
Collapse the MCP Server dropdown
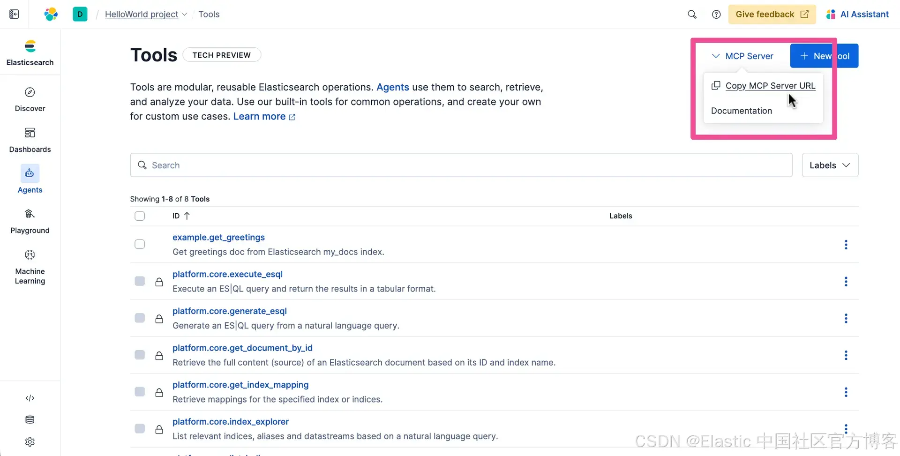742,56
